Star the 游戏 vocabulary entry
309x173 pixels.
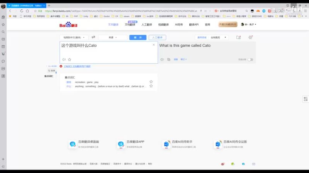151,82
